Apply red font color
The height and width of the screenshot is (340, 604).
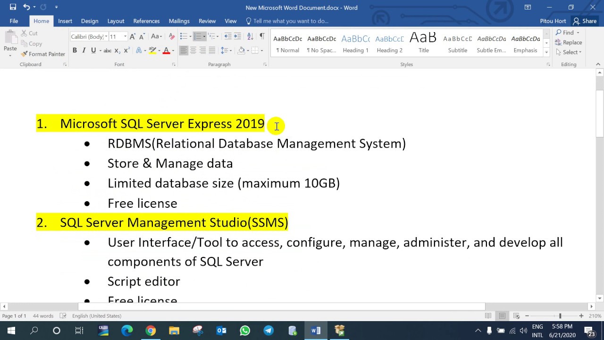166,51
